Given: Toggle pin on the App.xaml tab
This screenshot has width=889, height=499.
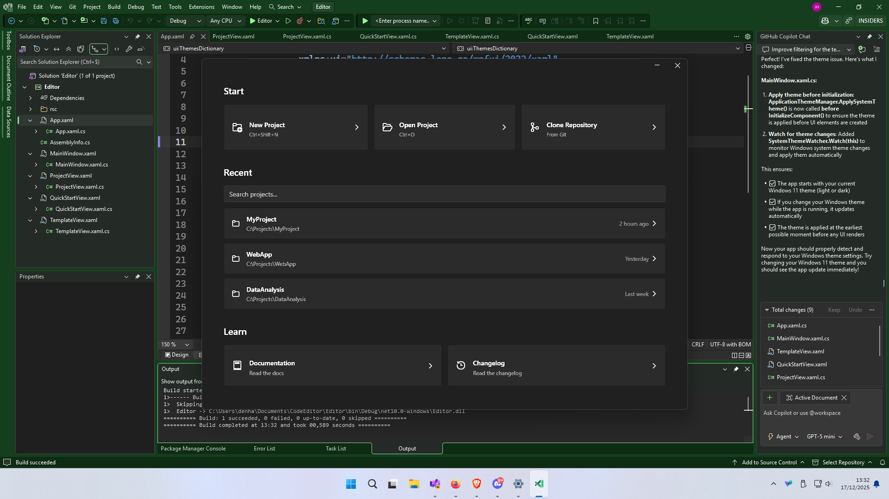Looking at the screenshot, I should (x=192, y=37).
